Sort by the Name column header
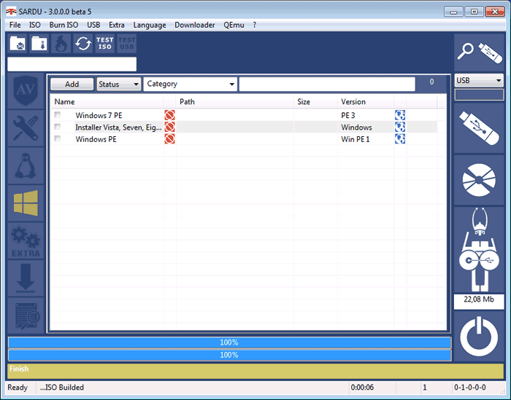511x400 pixels. tap(107, 102)
